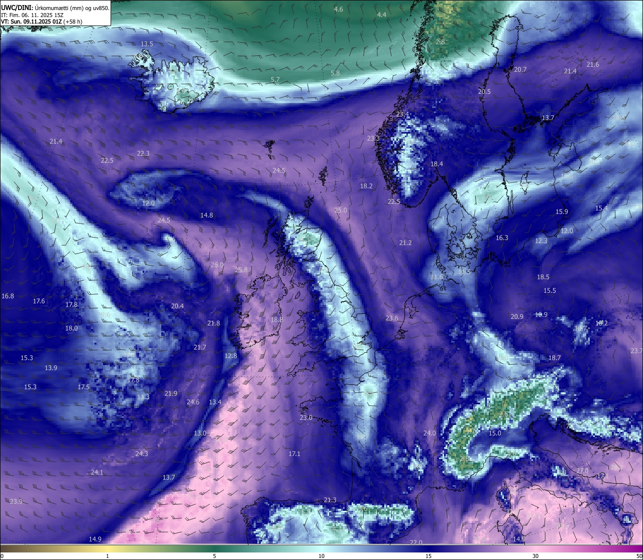Click the value 5.7 east of Iceland
This screenshot has width=643, height=560.
(275, 80)
